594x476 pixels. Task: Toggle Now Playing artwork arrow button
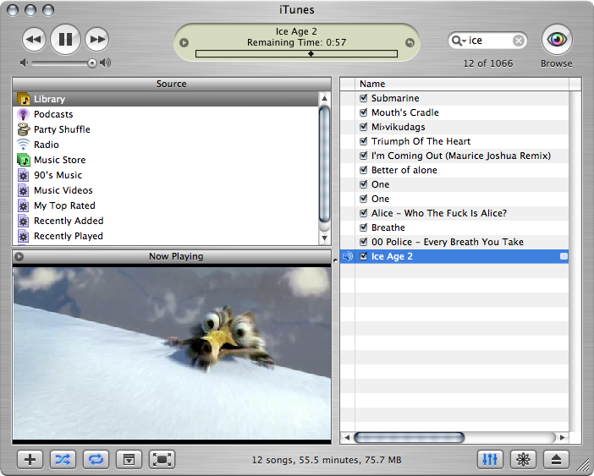(19, 256)
